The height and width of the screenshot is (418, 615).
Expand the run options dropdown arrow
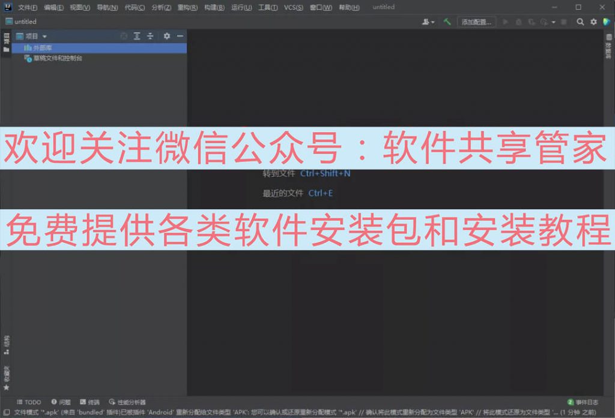click(553, 22)
